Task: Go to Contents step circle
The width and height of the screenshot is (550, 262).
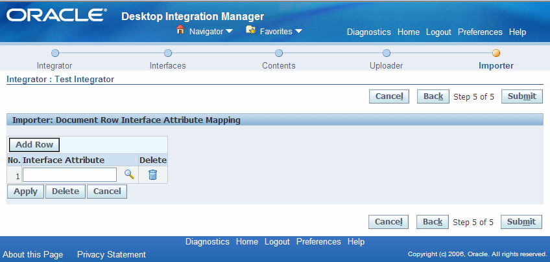Action: (278, 53)
